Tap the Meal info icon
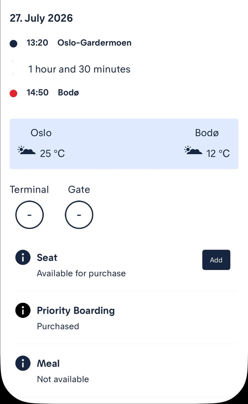Viewport: 248px width, 404px height. pyautogui.click(x=23, y=363)
